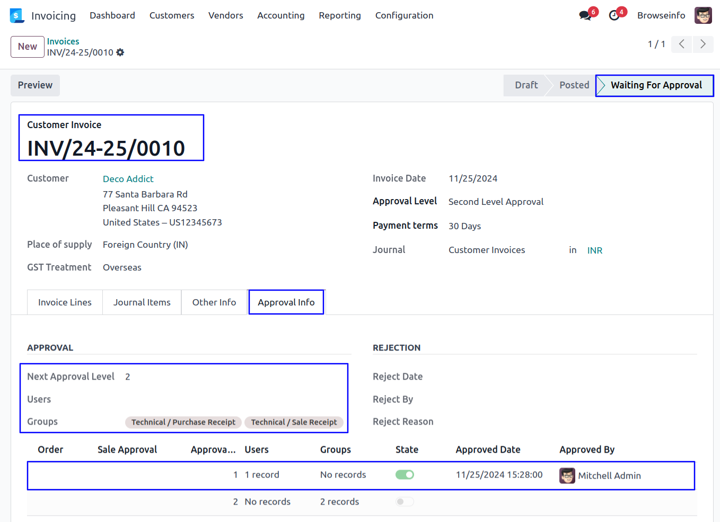720x522 pixels.
Task: Go to next record arrow
Action: point(703,44)
